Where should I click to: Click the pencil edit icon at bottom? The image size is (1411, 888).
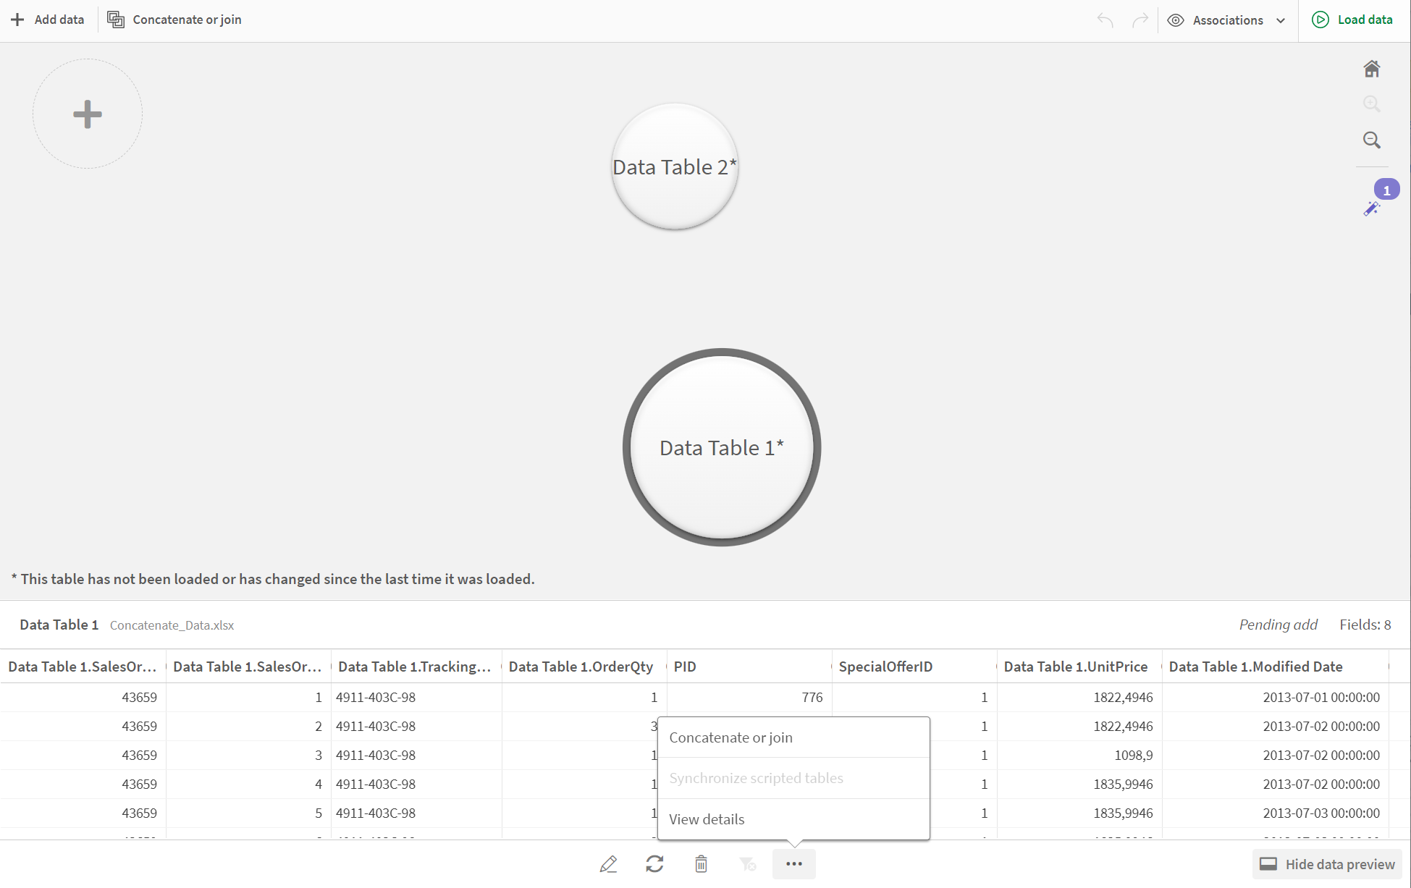coord(608,864)
